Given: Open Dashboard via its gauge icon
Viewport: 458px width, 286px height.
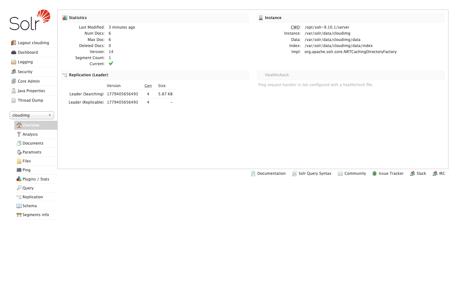Looking at the screenshot, I should pos(13,52).
